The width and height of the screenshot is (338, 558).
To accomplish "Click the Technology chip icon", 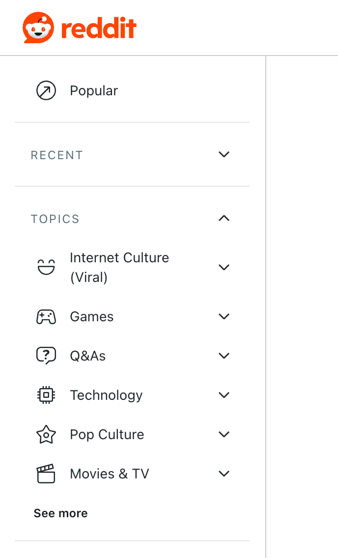I will [46, 395].
